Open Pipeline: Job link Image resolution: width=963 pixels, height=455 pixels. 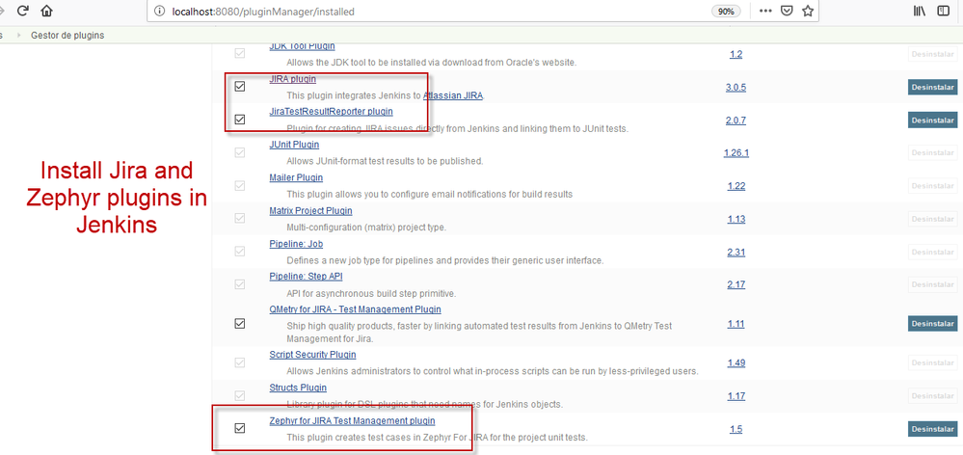coord(296,244)
